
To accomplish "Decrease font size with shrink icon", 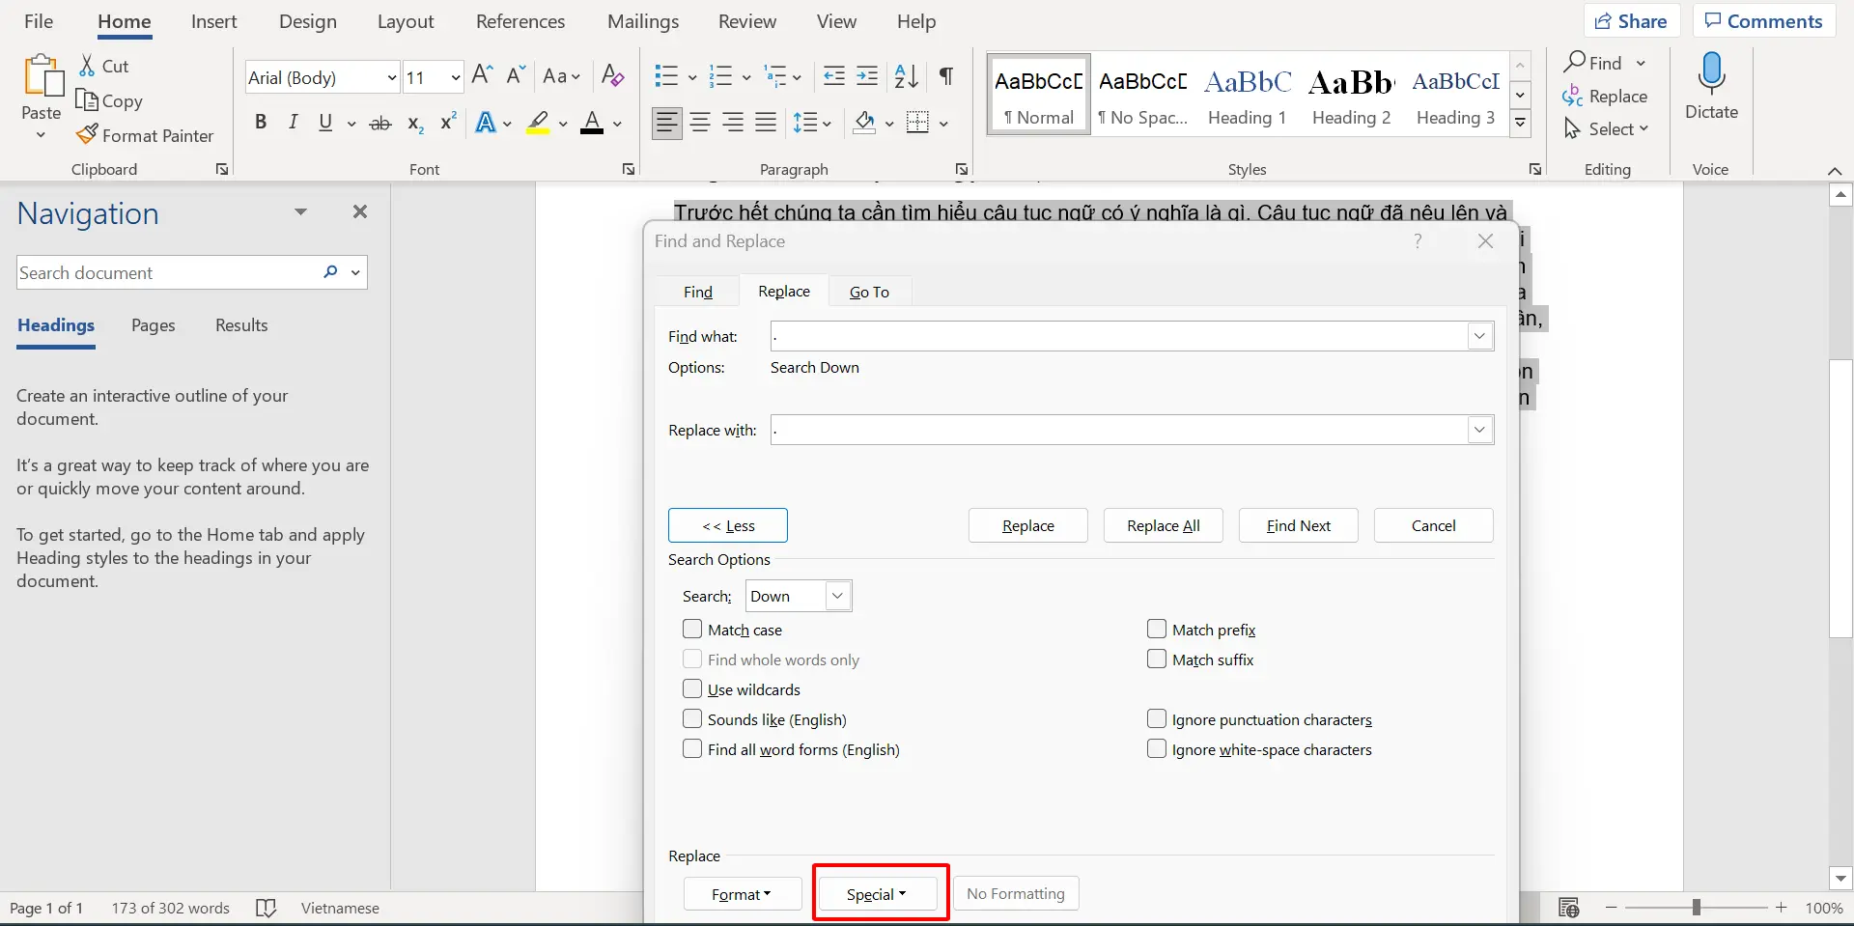I will tap(516, 75).
